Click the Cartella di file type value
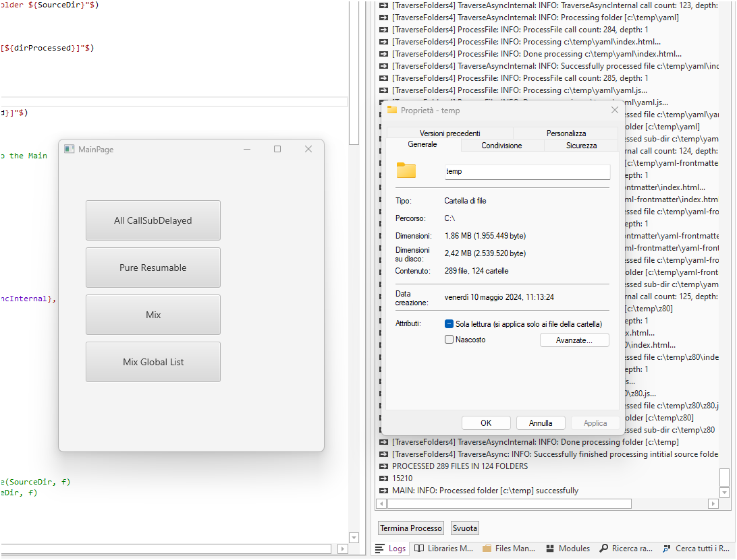Image resolution: width=737 pixels, height=560 pixels. coord(465,200)
